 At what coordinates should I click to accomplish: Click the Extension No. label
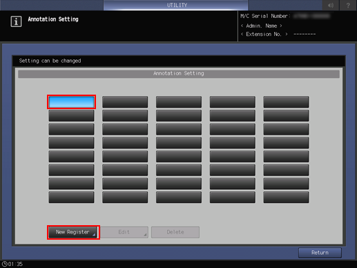tap(264, 34)
